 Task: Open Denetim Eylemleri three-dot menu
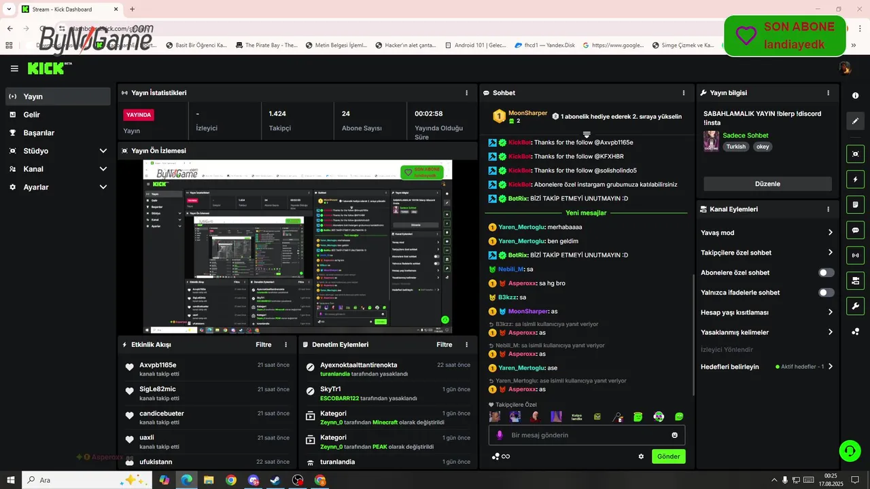pyautogui.click(x=466, y=345)
